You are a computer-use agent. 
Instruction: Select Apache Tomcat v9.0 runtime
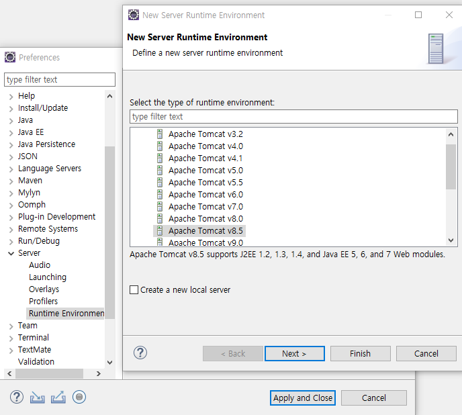click(x=205, y=242)
